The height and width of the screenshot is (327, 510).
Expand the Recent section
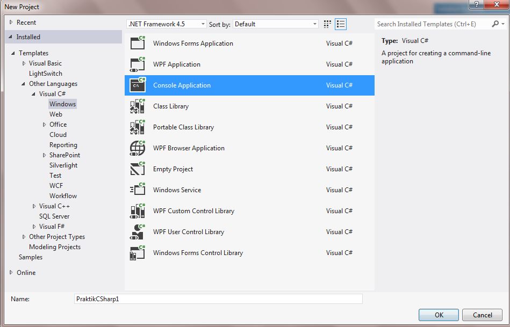(11, 22)
